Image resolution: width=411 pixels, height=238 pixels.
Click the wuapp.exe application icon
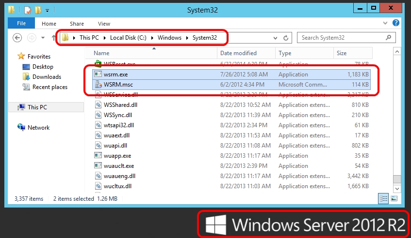98,155
